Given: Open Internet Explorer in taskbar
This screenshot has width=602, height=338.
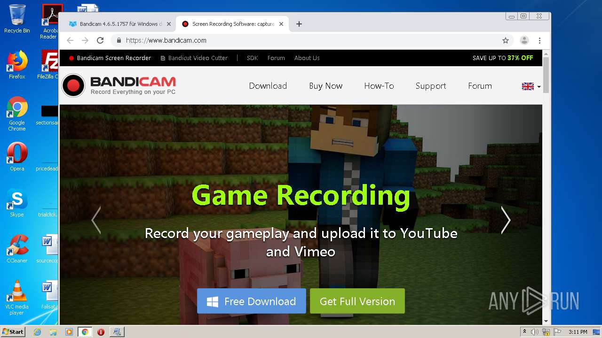Looking at the screenshot, I should click(x=37, y=332).
